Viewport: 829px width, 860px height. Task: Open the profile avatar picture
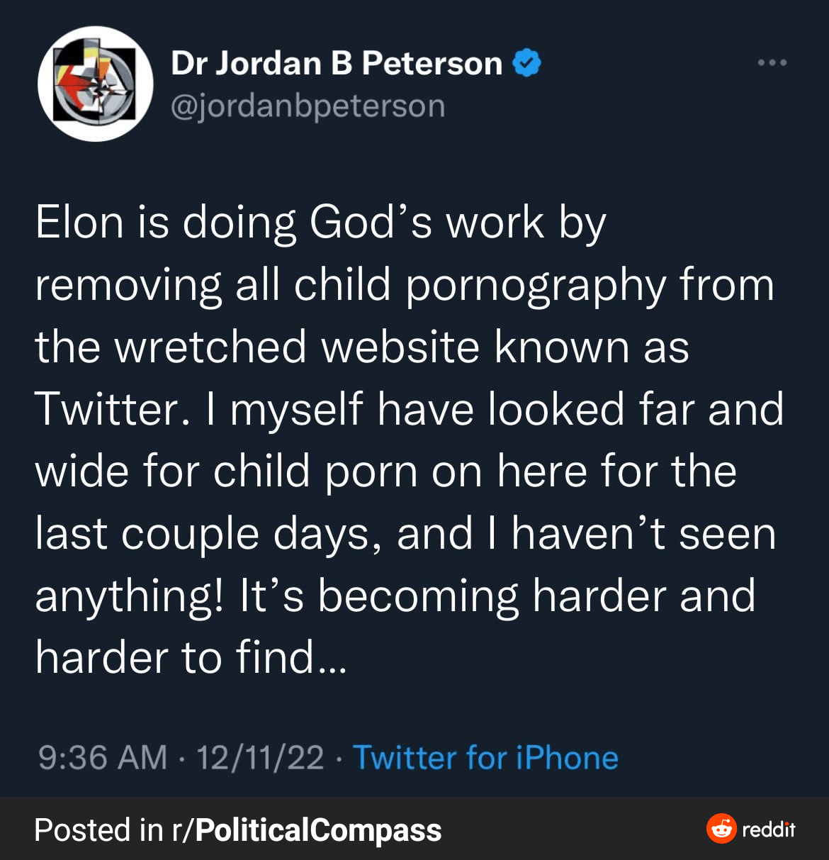pyautogui.click(x=96, y=84)
